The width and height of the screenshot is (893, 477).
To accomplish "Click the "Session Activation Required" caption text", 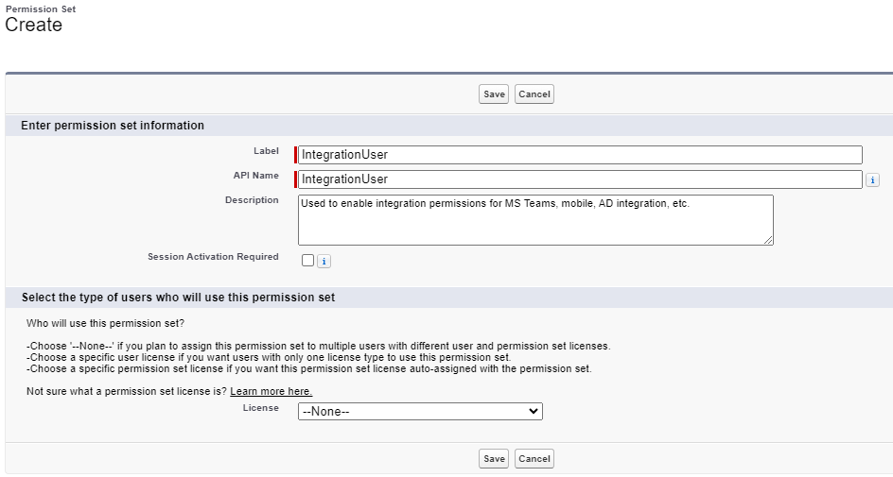I will click(x=213, y=257).
